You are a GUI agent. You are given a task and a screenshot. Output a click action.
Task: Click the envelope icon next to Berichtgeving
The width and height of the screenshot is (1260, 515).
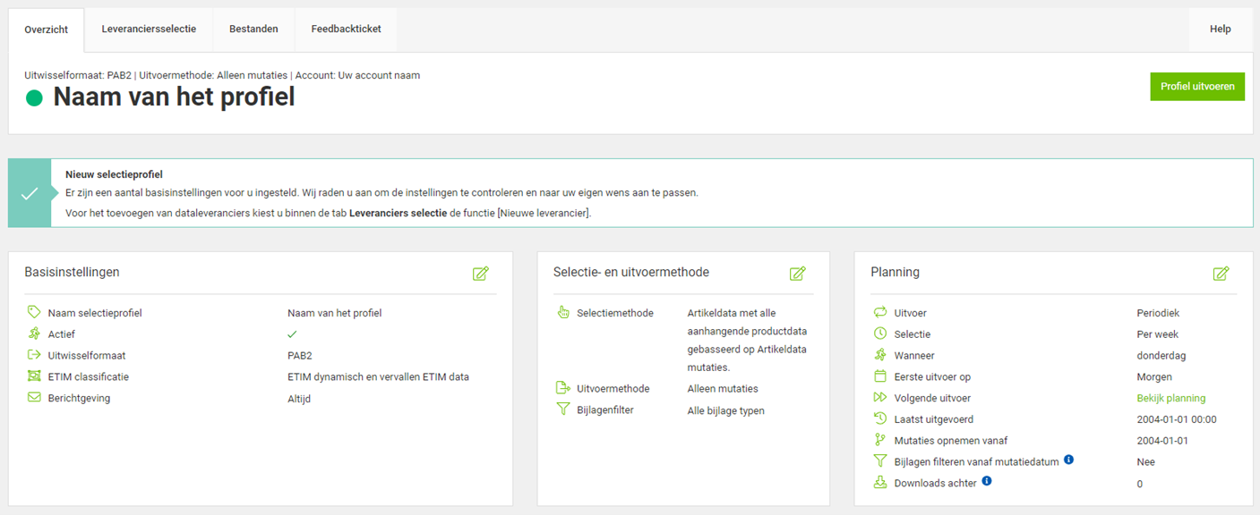pyautogui.click(x=34, y=398)
